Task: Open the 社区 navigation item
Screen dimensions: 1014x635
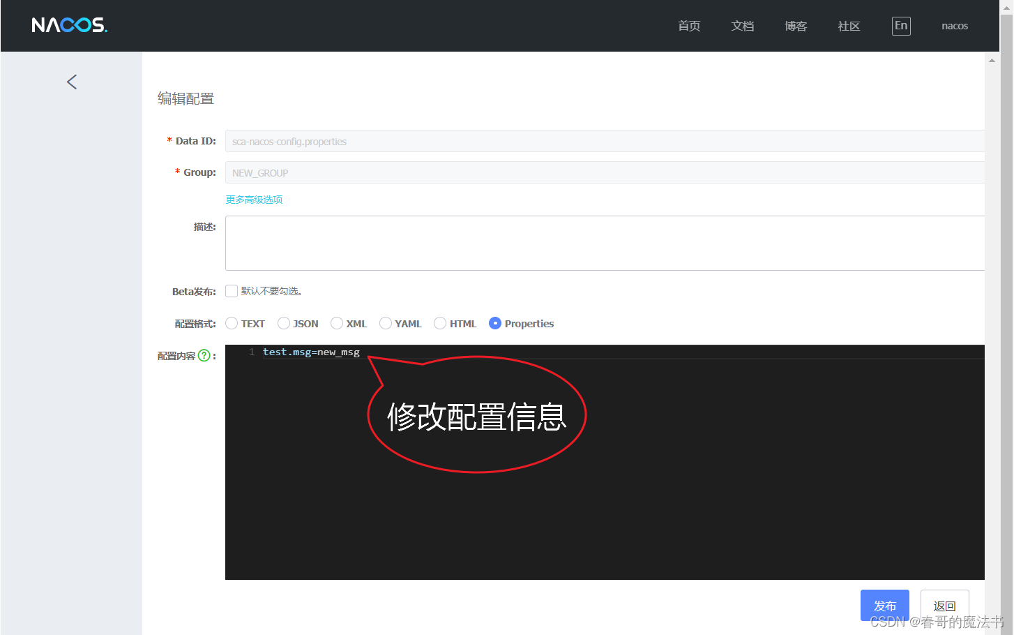Action: pyautogui.click(x=848, y=26)
